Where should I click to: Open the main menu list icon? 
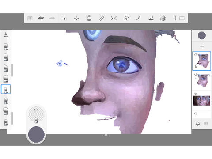tap(30, 19)
